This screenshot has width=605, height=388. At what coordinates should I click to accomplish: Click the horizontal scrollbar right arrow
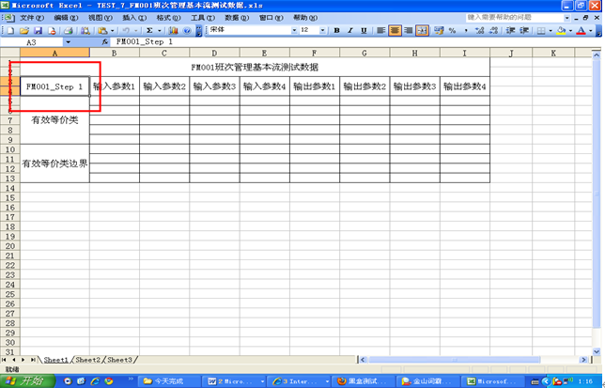583,360
